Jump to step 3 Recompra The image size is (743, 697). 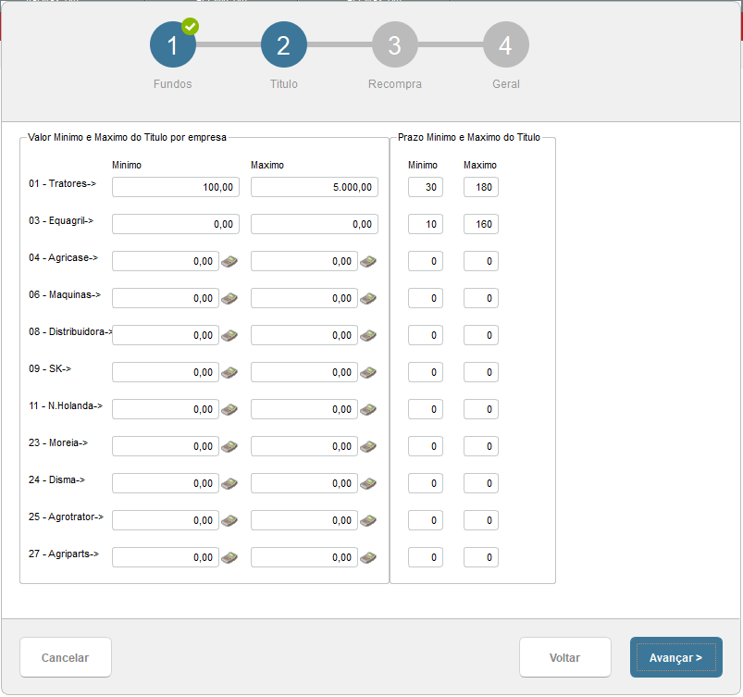395,44
